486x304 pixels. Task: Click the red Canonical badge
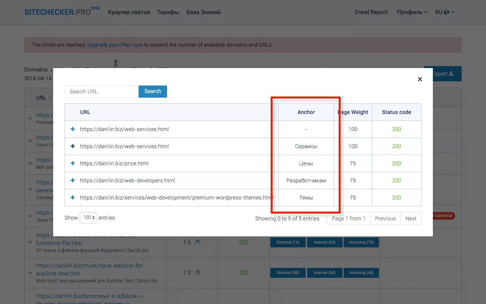443,216
